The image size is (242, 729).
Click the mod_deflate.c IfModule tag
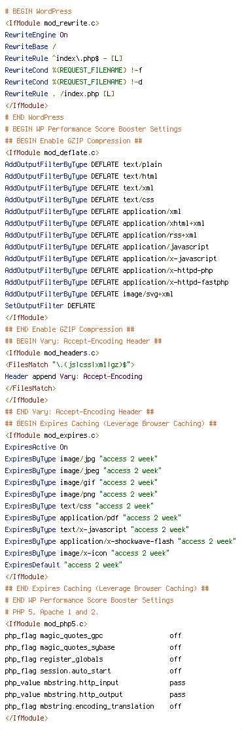click(x=52, y=152)
